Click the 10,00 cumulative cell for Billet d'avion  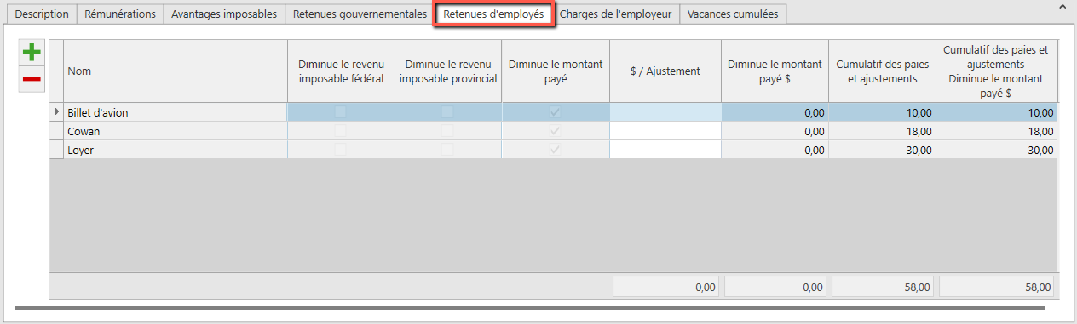tap(882, 112)
